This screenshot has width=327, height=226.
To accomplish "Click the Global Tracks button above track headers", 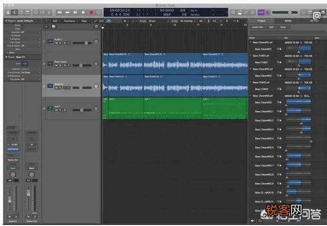I will click(96, 27).
